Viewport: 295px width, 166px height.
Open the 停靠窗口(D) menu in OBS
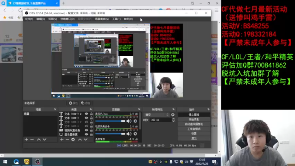click(x=67, y=19)
